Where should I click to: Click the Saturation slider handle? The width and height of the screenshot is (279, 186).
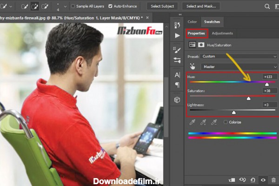click(249, 99)
